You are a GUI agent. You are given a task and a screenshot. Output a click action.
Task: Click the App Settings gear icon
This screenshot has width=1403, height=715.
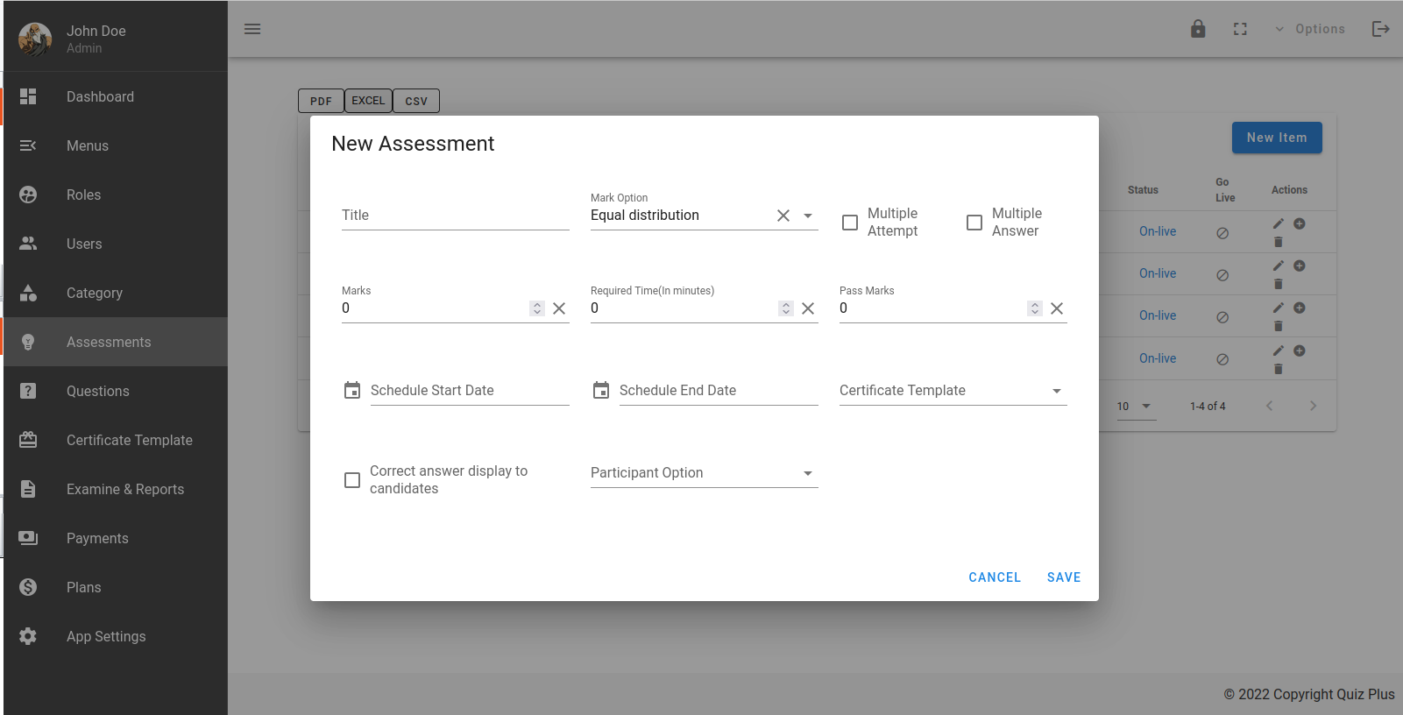tap(28, 636)
